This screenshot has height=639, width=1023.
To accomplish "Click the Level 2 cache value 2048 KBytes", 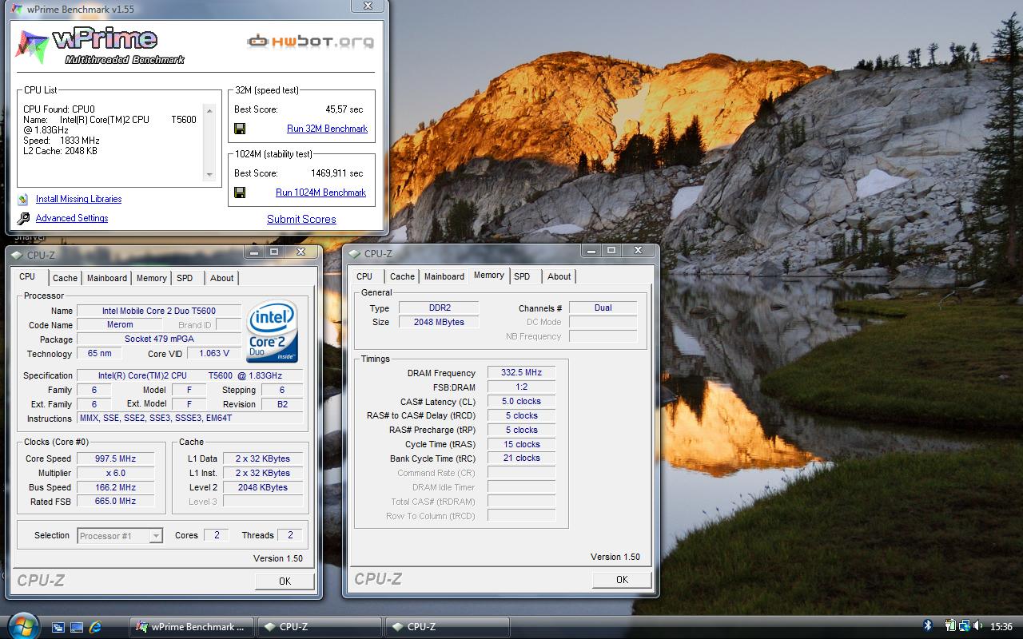I will [263, 487].
